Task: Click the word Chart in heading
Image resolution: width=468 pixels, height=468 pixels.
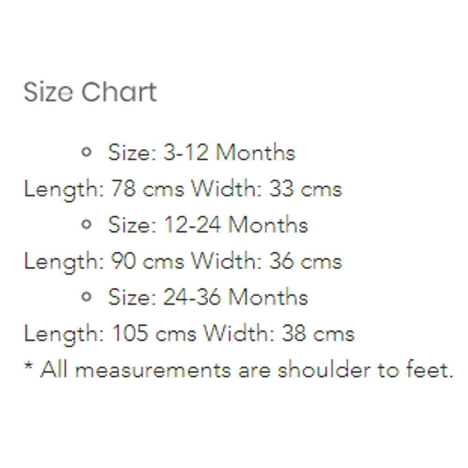Action: pyautogui.click(x=119, y=92)
